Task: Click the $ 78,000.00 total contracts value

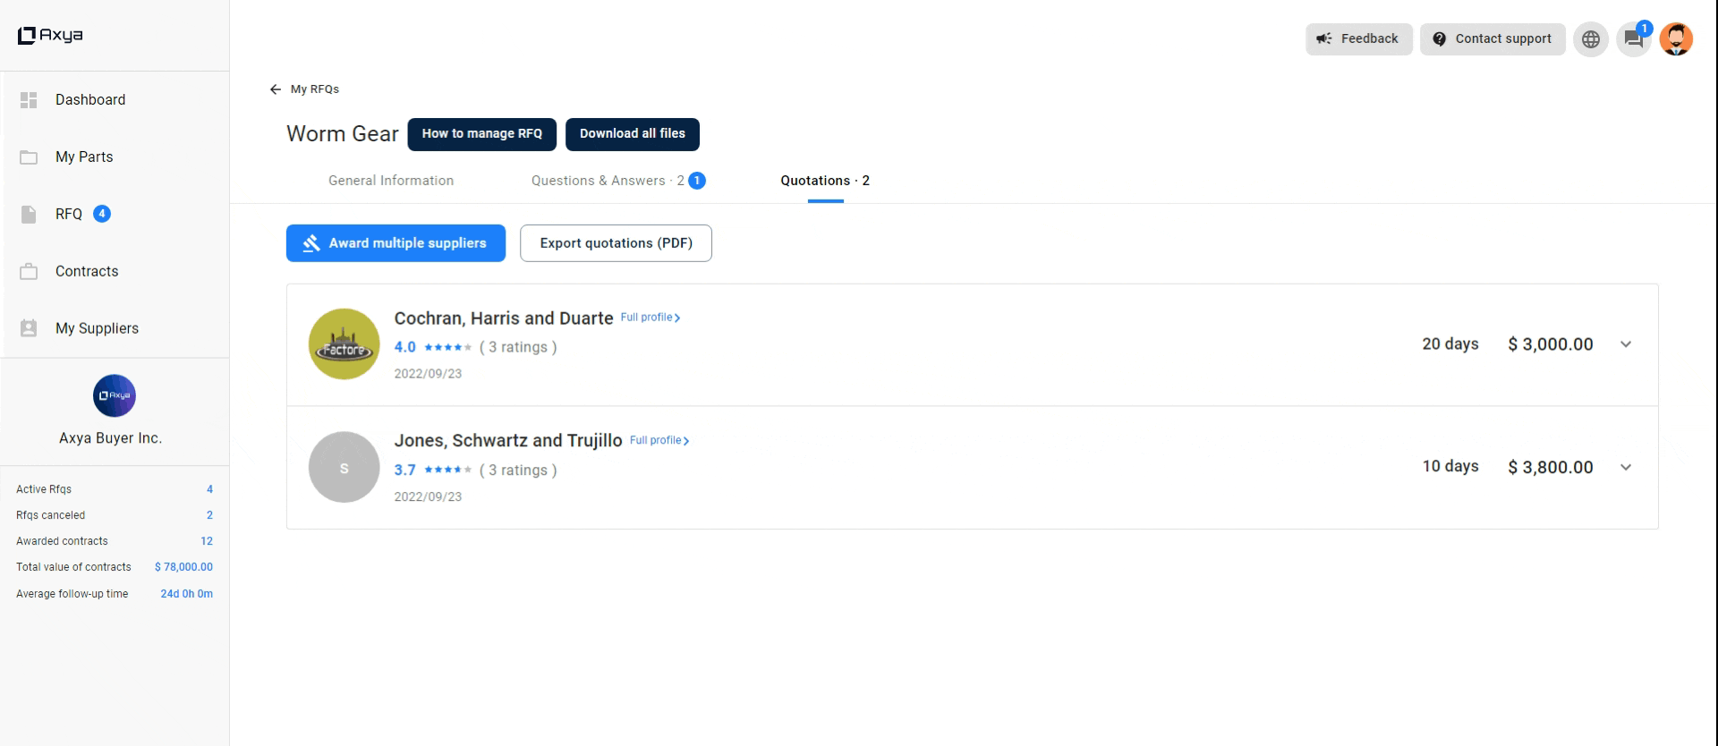Action: [183, 567]
